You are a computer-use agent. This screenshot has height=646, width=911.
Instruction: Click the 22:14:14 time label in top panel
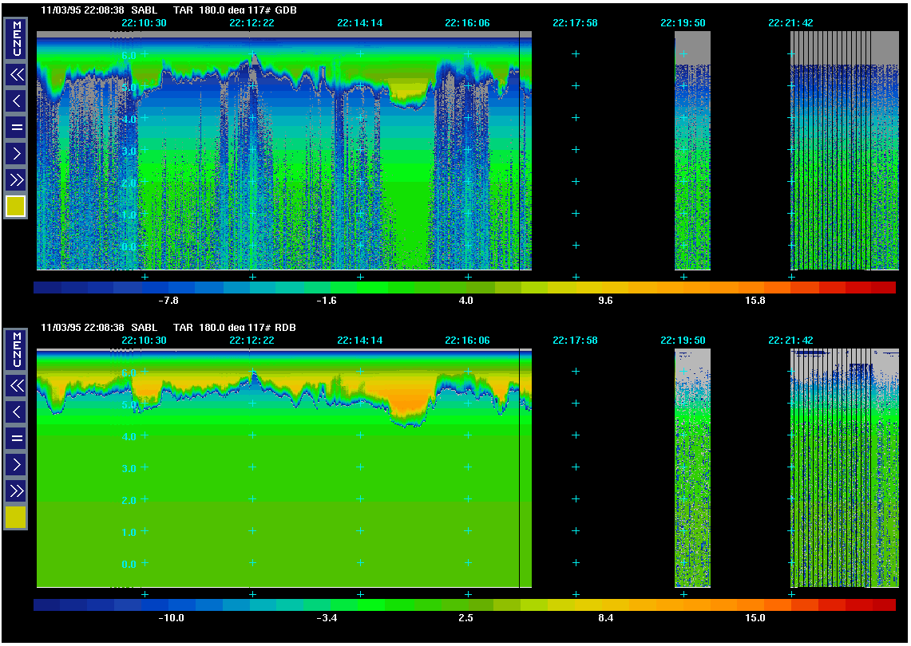click(359, 23)
